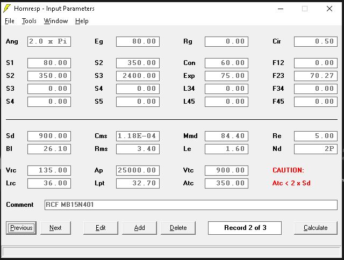Click the Ang label
This screenshot has width=344, height=260.
click(12, 41)
